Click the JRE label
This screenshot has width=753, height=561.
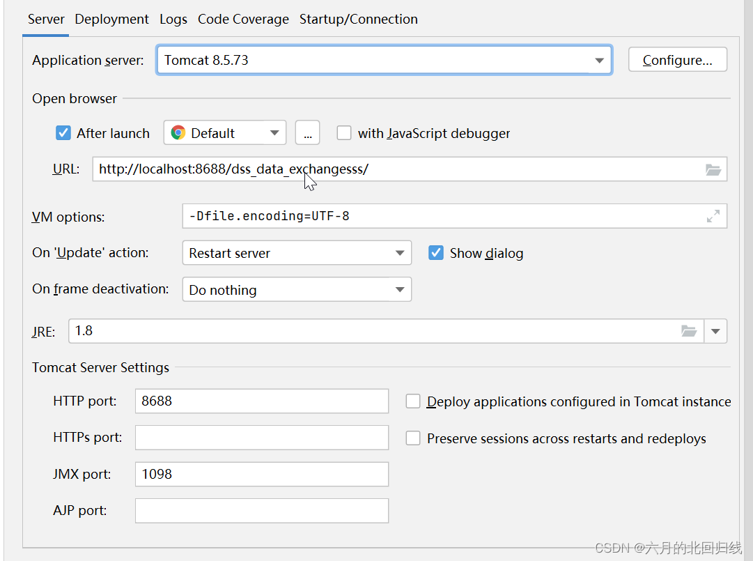pos(43,332)
